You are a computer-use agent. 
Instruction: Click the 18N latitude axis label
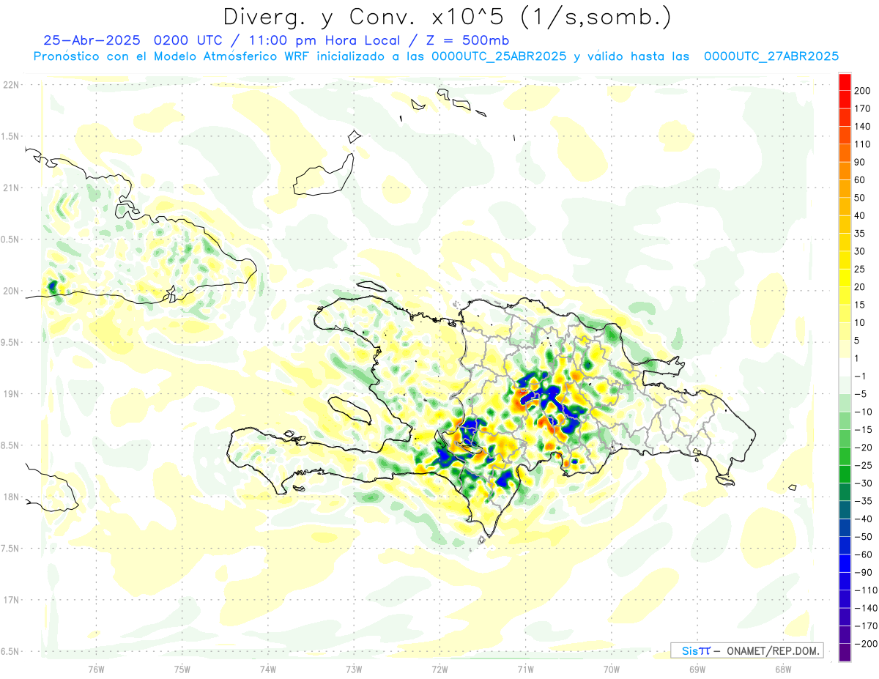coord(10,497)
